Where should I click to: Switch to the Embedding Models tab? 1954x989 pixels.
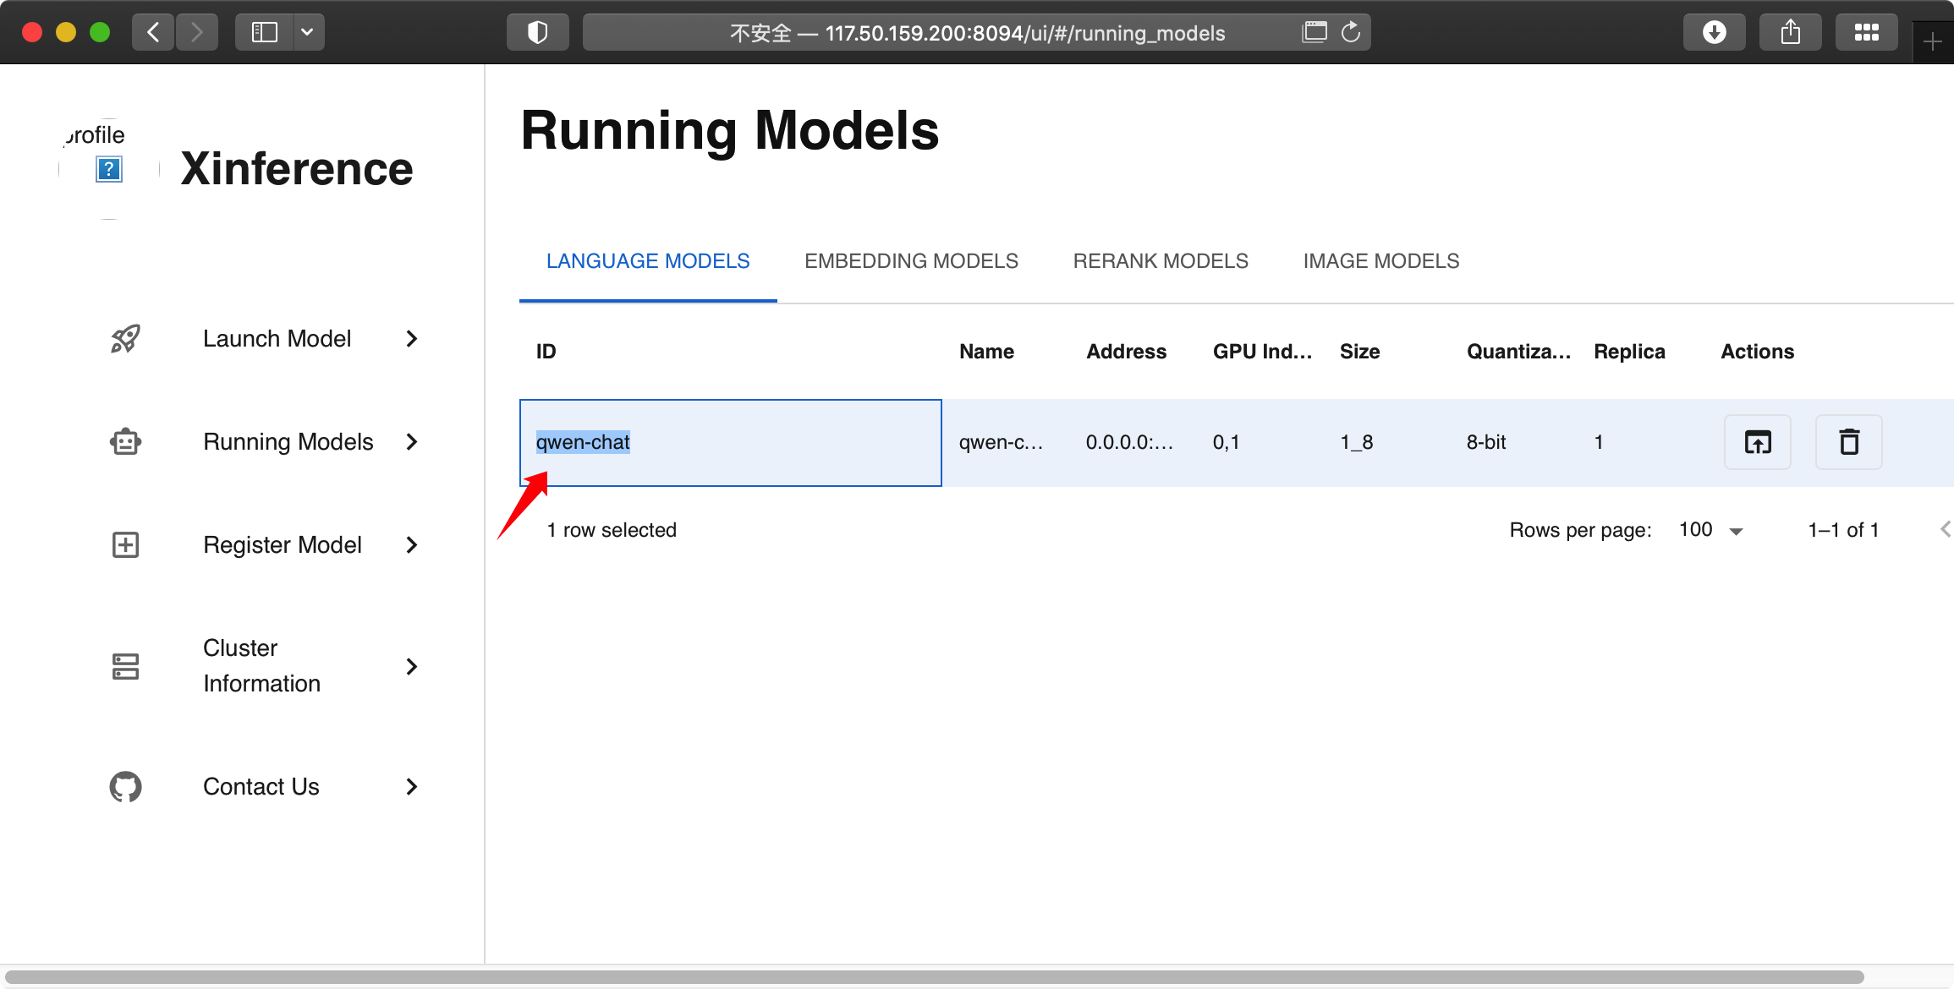click(911, 261)
